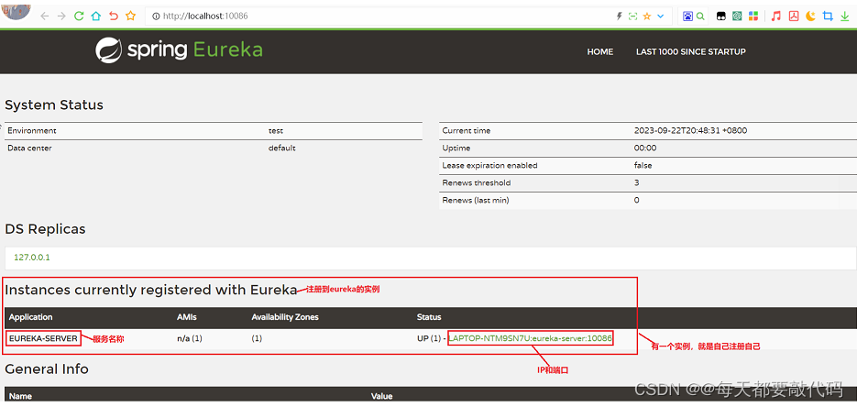The image size is (857, 407).
Task: Click the Status column header
Action: tap(429, 317)
